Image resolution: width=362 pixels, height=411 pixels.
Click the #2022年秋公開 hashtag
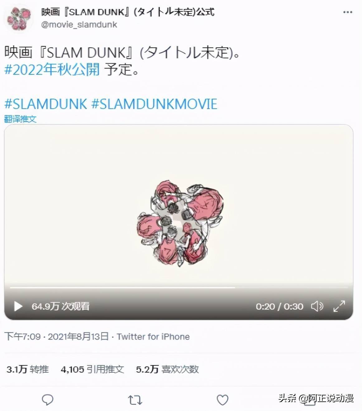tap(52, 69)
